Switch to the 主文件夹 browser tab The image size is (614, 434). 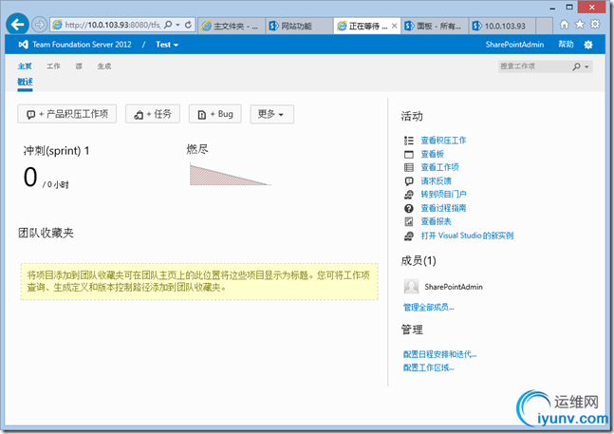(231, 26)
